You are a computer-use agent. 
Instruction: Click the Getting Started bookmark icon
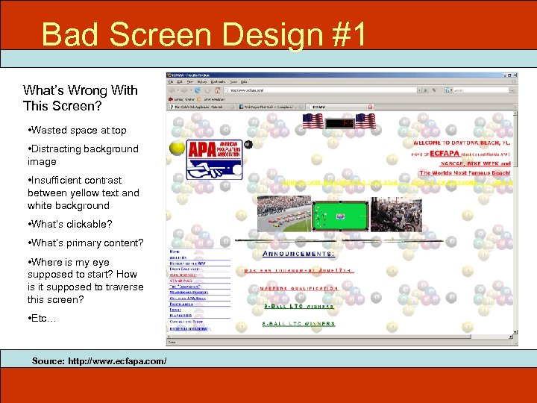[170, 99]
